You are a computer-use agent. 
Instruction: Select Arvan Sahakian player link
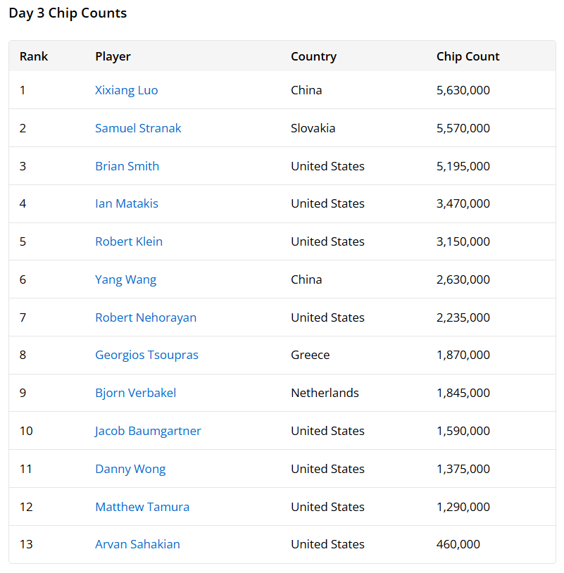[x=137, y=544]
